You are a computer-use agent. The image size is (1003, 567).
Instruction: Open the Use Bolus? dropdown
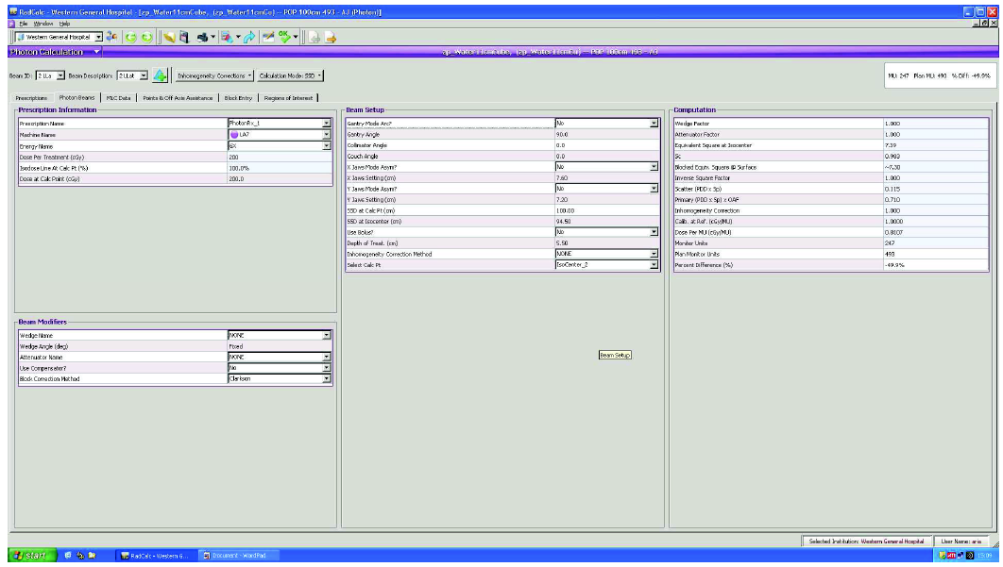pyautogui.click(x=654, y=232)
